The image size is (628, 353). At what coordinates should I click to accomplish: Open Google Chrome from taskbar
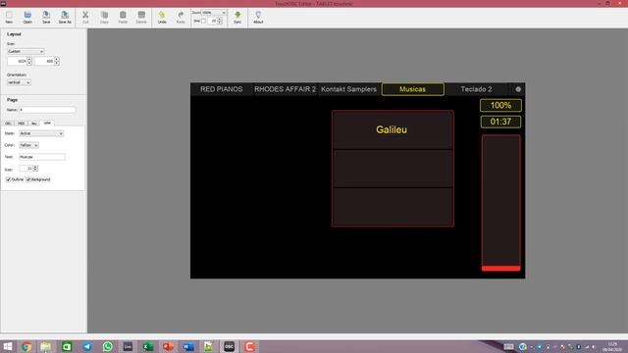click(26, 346)
